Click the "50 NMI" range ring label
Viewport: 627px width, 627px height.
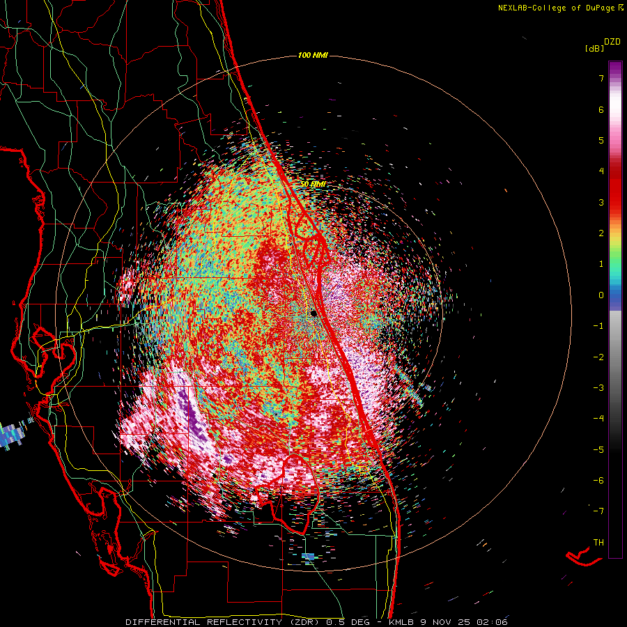(x=313, y=184)
